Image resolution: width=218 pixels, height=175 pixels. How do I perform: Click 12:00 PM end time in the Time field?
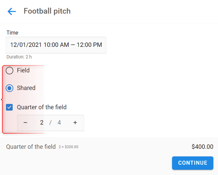pos(89,45)
